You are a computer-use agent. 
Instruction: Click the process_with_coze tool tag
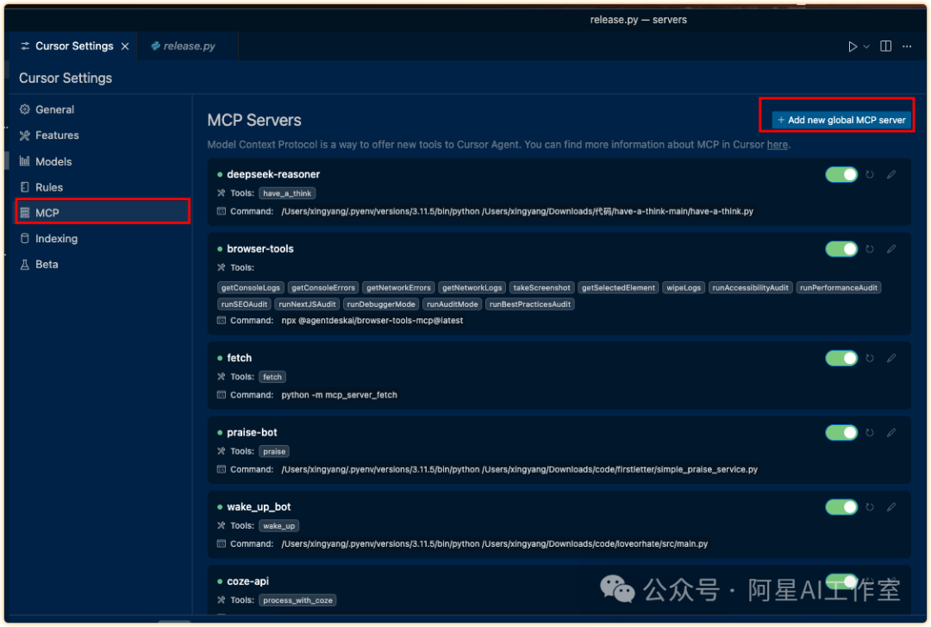point(297,600)
